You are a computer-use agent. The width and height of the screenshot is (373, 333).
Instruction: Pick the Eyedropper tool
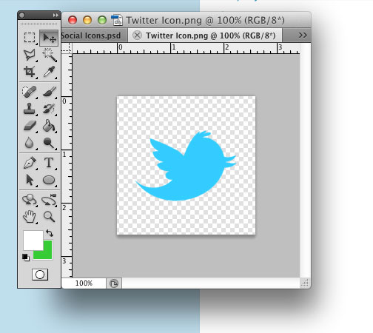click(49, 72)
